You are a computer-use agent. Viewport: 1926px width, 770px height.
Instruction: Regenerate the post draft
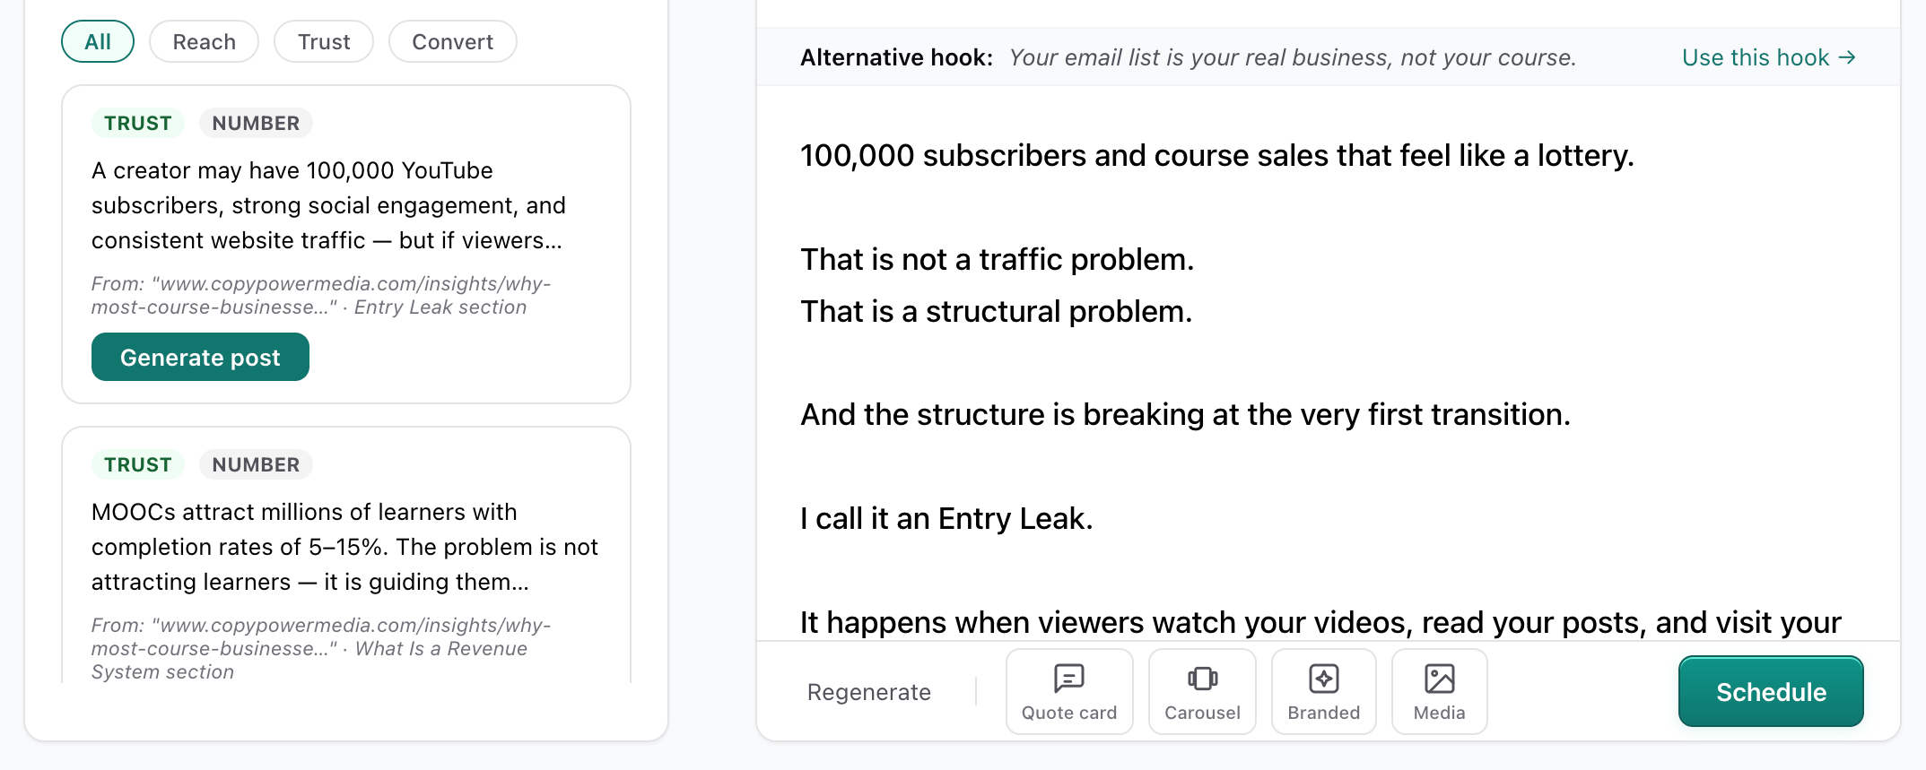[868, 692]
